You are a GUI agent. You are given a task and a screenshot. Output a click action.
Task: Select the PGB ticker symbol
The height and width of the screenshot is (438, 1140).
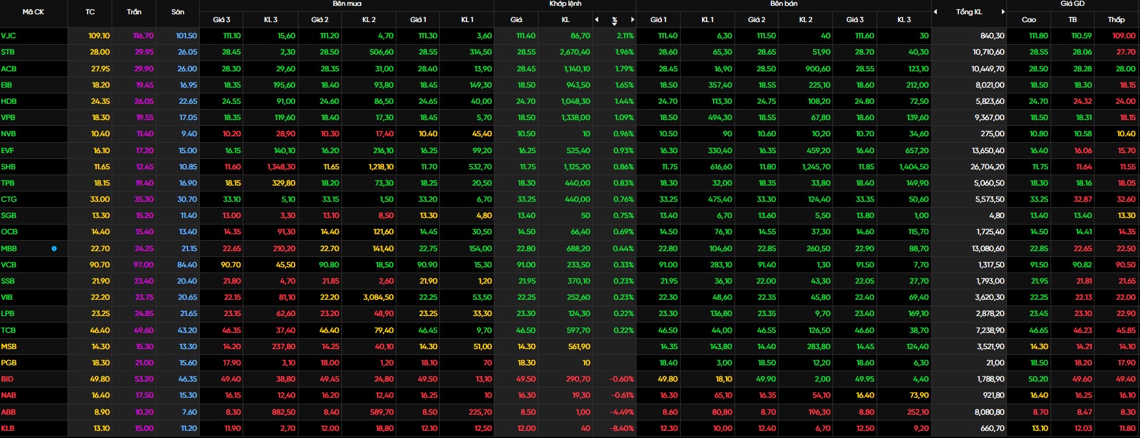[9, 363]
